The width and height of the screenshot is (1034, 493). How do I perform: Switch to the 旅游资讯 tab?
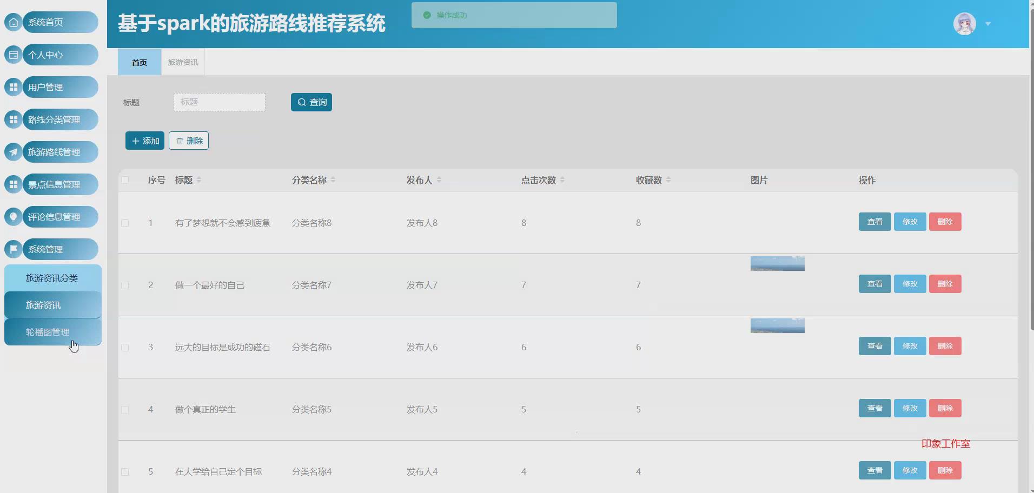click(x=182, y=62)
